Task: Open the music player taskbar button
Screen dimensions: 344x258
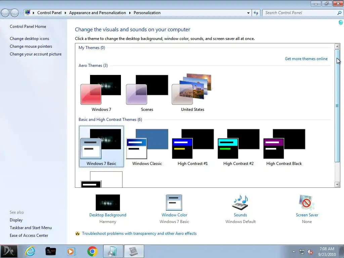Action: pos(113,251)
